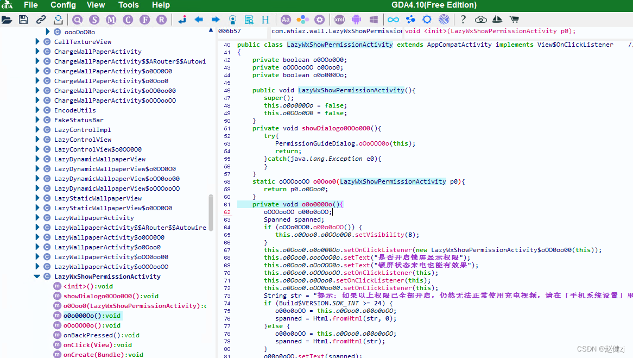This screenshot has width=633, height=358.
Task: Select the ChargeWallPaperActivity$o000000 class
Action: click(x=113, y=71)
